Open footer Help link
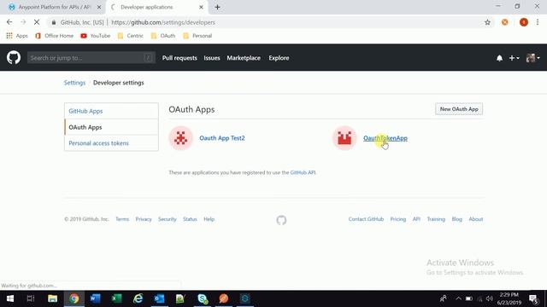547x307 pixels. point(209,219)
